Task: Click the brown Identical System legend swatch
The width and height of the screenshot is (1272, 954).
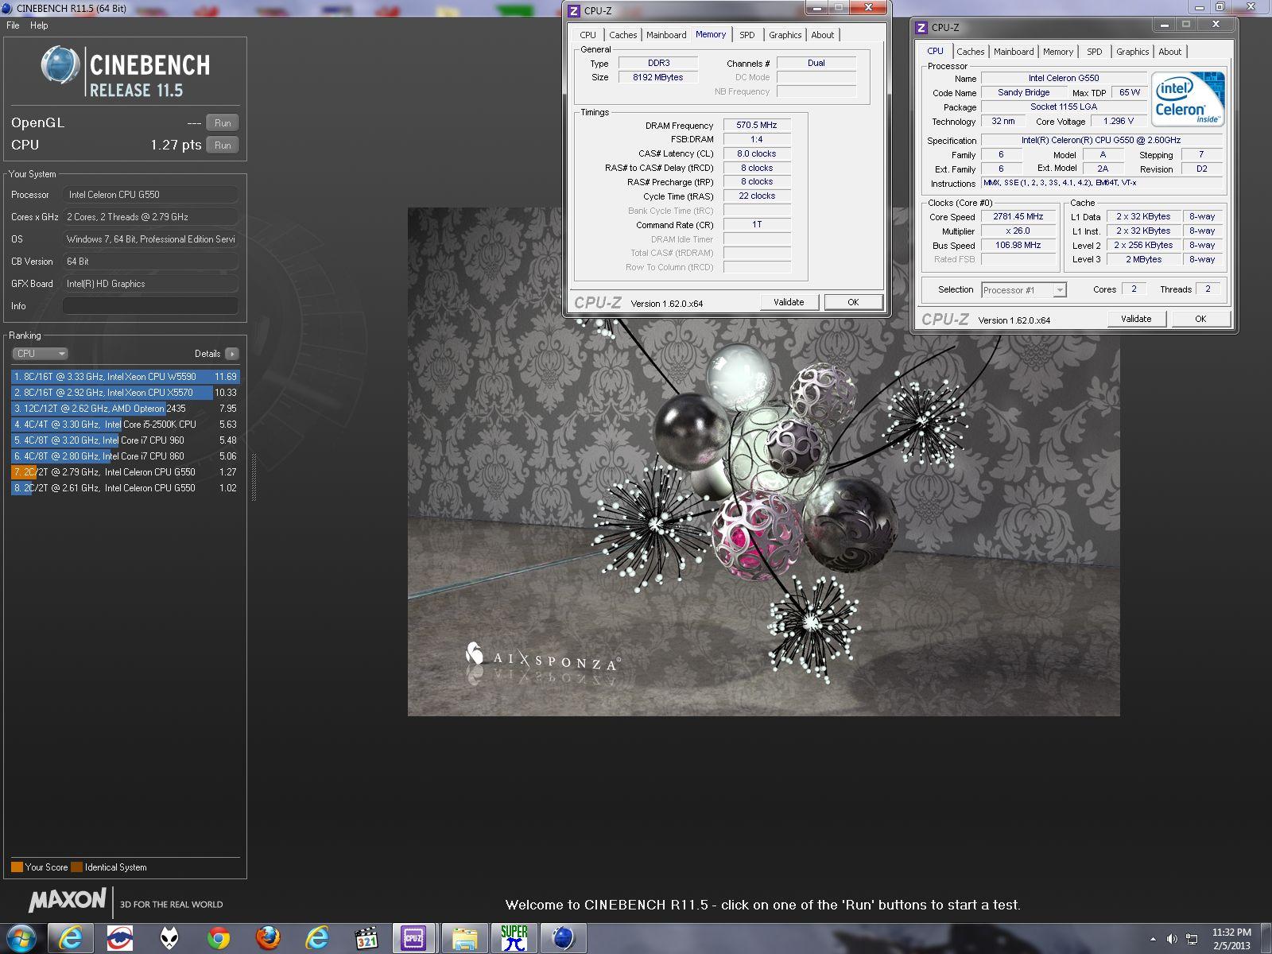Action: pos(76,867)
